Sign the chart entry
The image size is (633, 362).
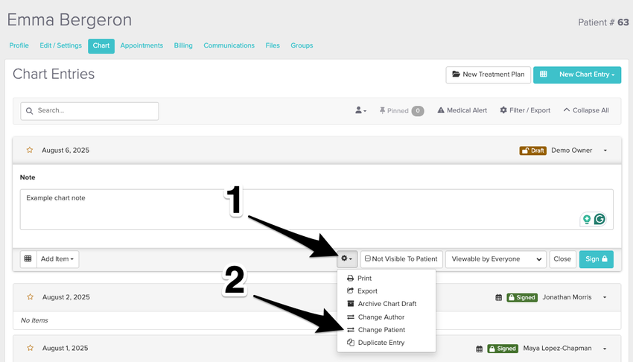pos(596,259)
